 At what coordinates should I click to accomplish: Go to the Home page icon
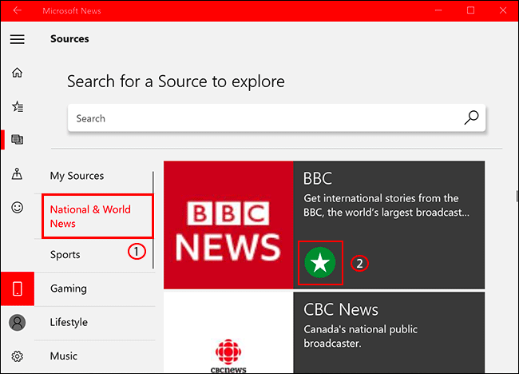(x=18, y=73)
